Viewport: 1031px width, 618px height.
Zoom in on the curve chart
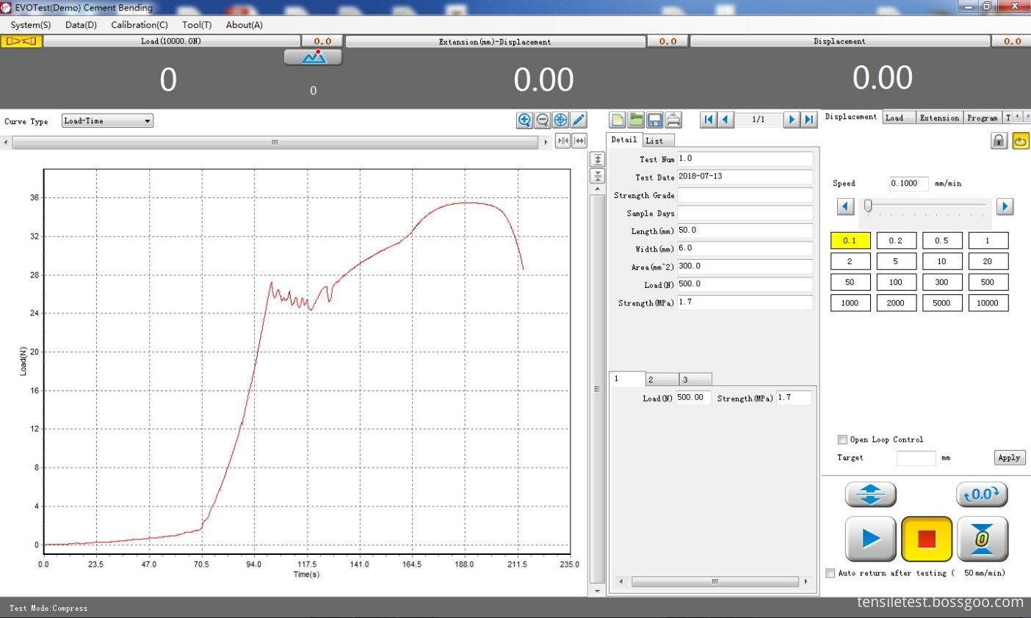[524, 120]
